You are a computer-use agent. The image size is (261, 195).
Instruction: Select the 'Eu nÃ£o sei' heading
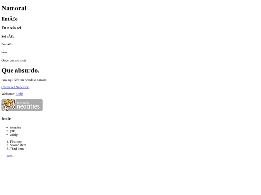11,28
